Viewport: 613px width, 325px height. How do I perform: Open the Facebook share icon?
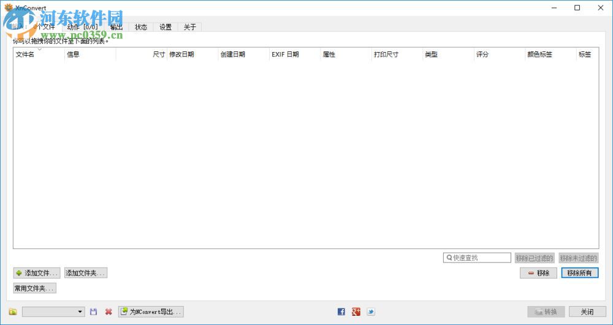[341, 312]
